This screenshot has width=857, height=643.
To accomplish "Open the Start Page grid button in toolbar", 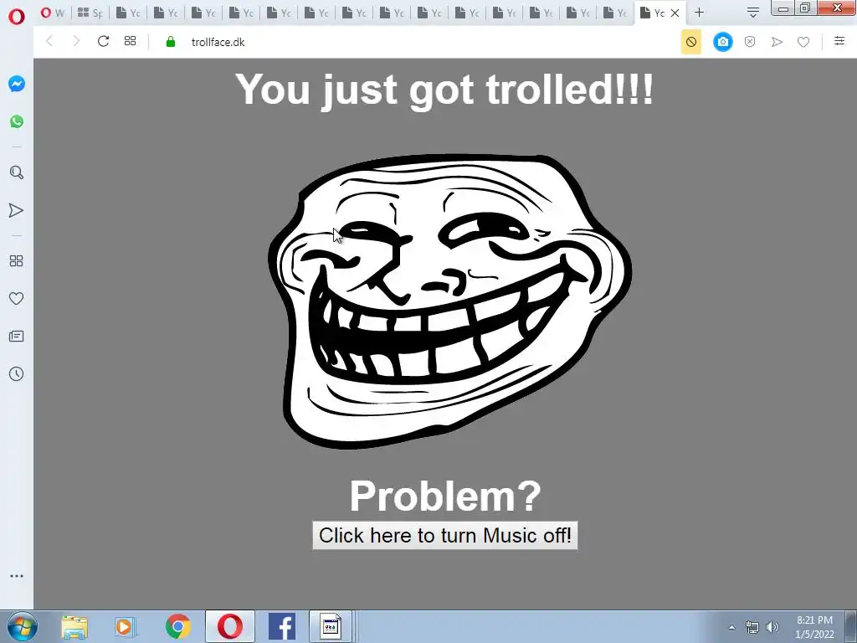I will click(130, 41).
